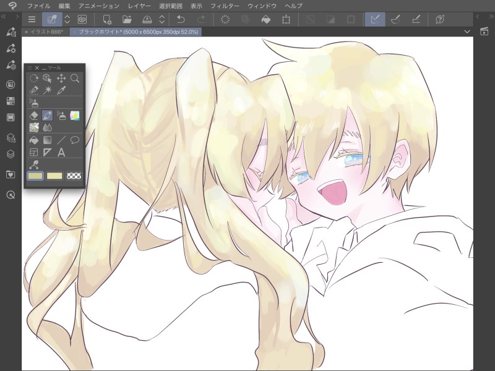495x371 pixels.
Task: Select the Fill bucket tool in tool palette
Action: (34, 140)
